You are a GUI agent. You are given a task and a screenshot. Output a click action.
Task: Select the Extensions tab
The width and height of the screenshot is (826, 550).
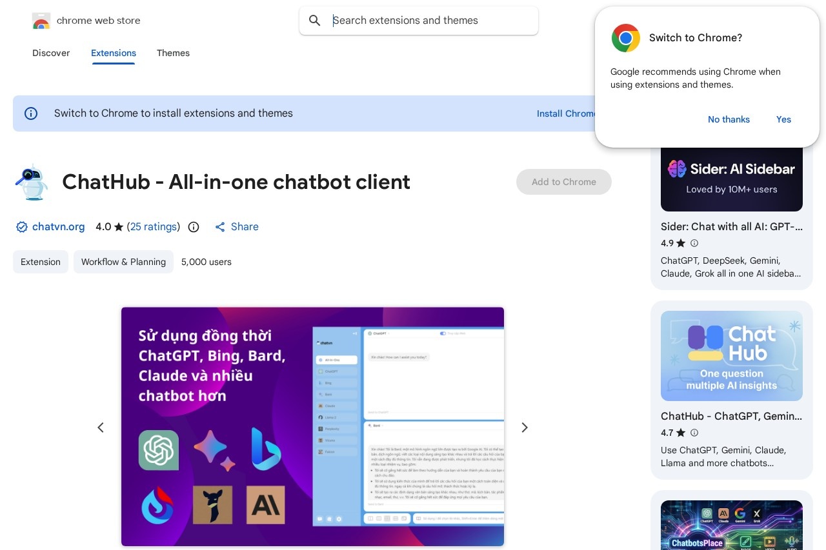[114, 53]
